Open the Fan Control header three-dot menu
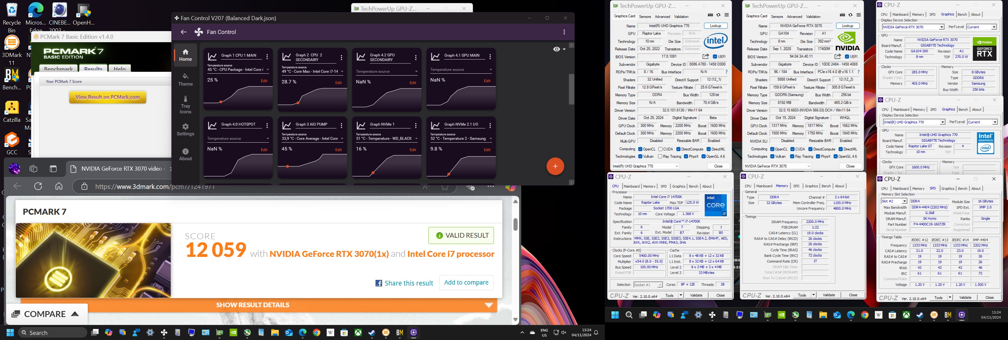 [564, 32]
